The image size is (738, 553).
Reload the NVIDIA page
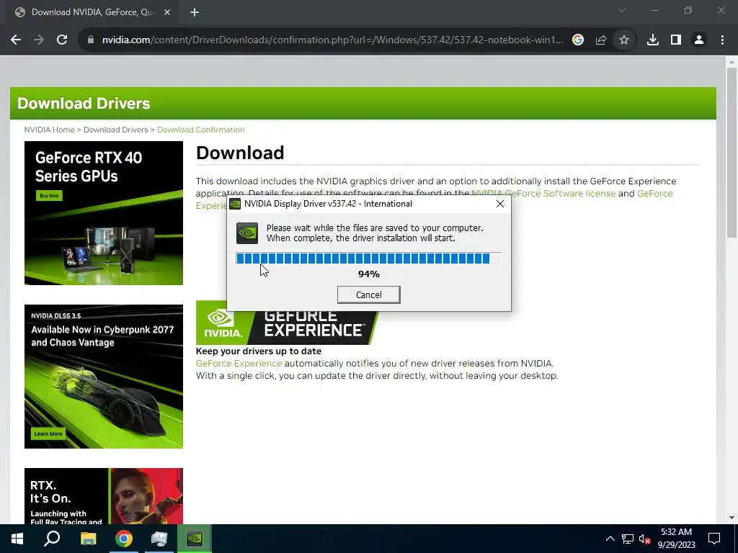pos(62,40)
